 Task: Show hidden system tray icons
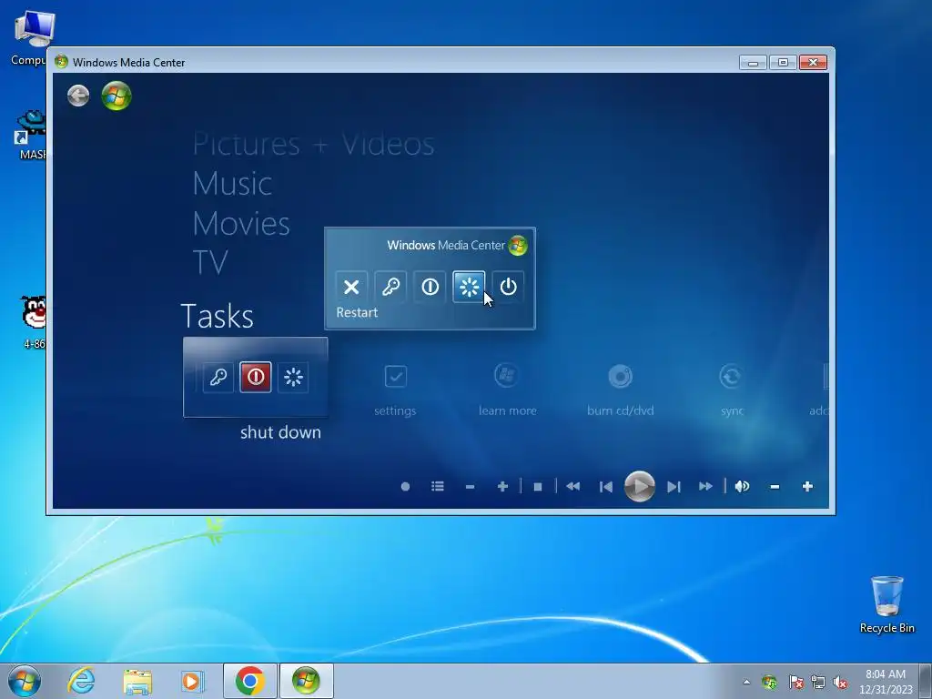point(746,682)
